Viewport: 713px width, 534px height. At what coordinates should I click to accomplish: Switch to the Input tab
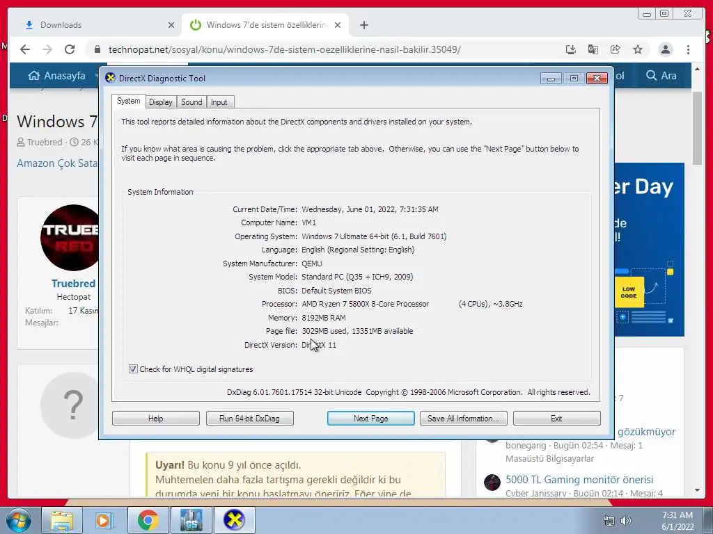(x=219, y=102)
